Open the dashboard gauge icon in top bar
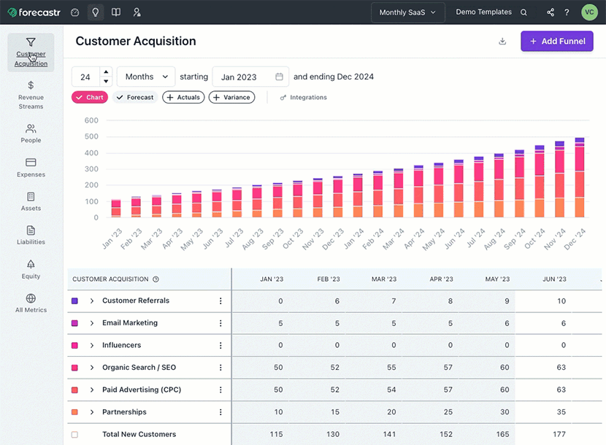Viewport: 606px width, 445px height. pyautogui.click(x=74, y=12)
